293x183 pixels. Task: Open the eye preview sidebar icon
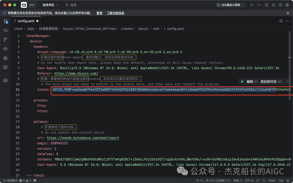coord(5,49)
